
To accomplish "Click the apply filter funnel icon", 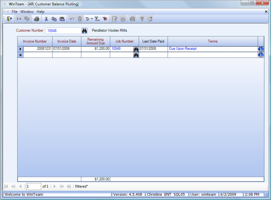I will click(97, 19).
